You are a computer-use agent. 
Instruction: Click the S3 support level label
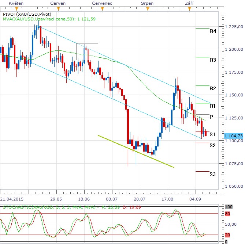pos(212,174)
